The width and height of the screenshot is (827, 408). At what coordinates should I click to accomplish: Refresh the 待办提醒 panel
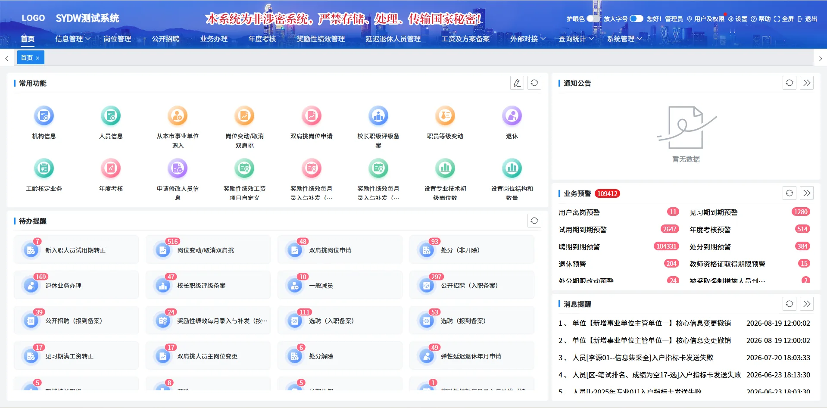[x=534, y=221]
